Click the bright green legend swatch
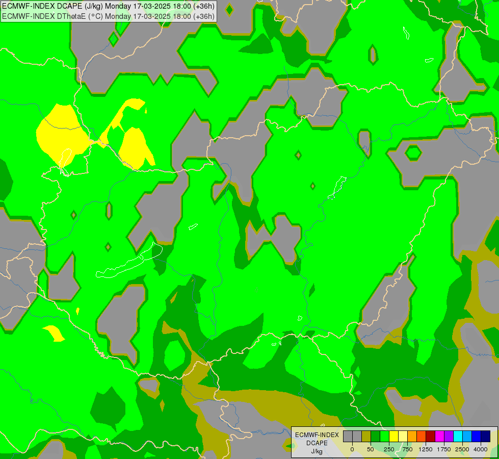Viewport: 499px width, 459px height. pyautogui.click(x=385, y=436)
